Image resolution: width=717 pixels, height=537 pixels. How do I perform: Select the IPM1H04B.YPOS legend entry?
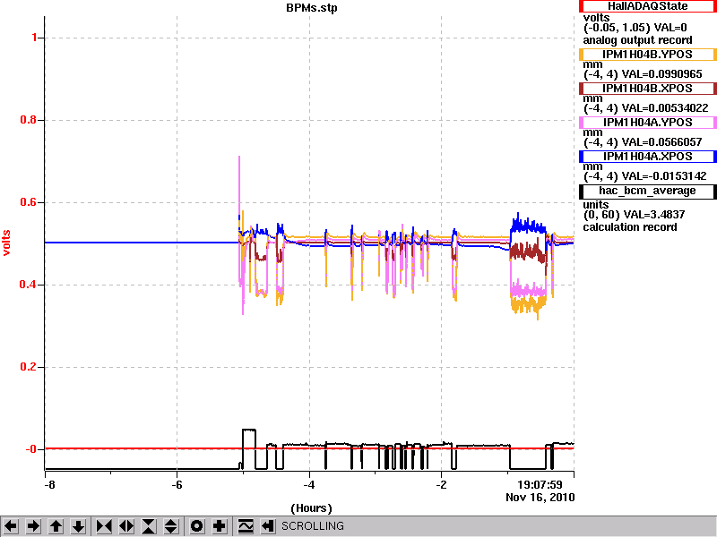(647, 55)
